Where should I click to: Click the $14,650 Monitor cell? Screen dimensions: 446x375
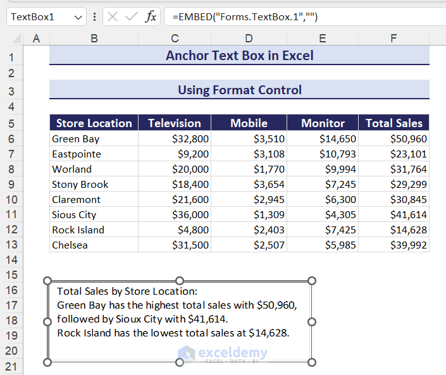click(323, 138)
